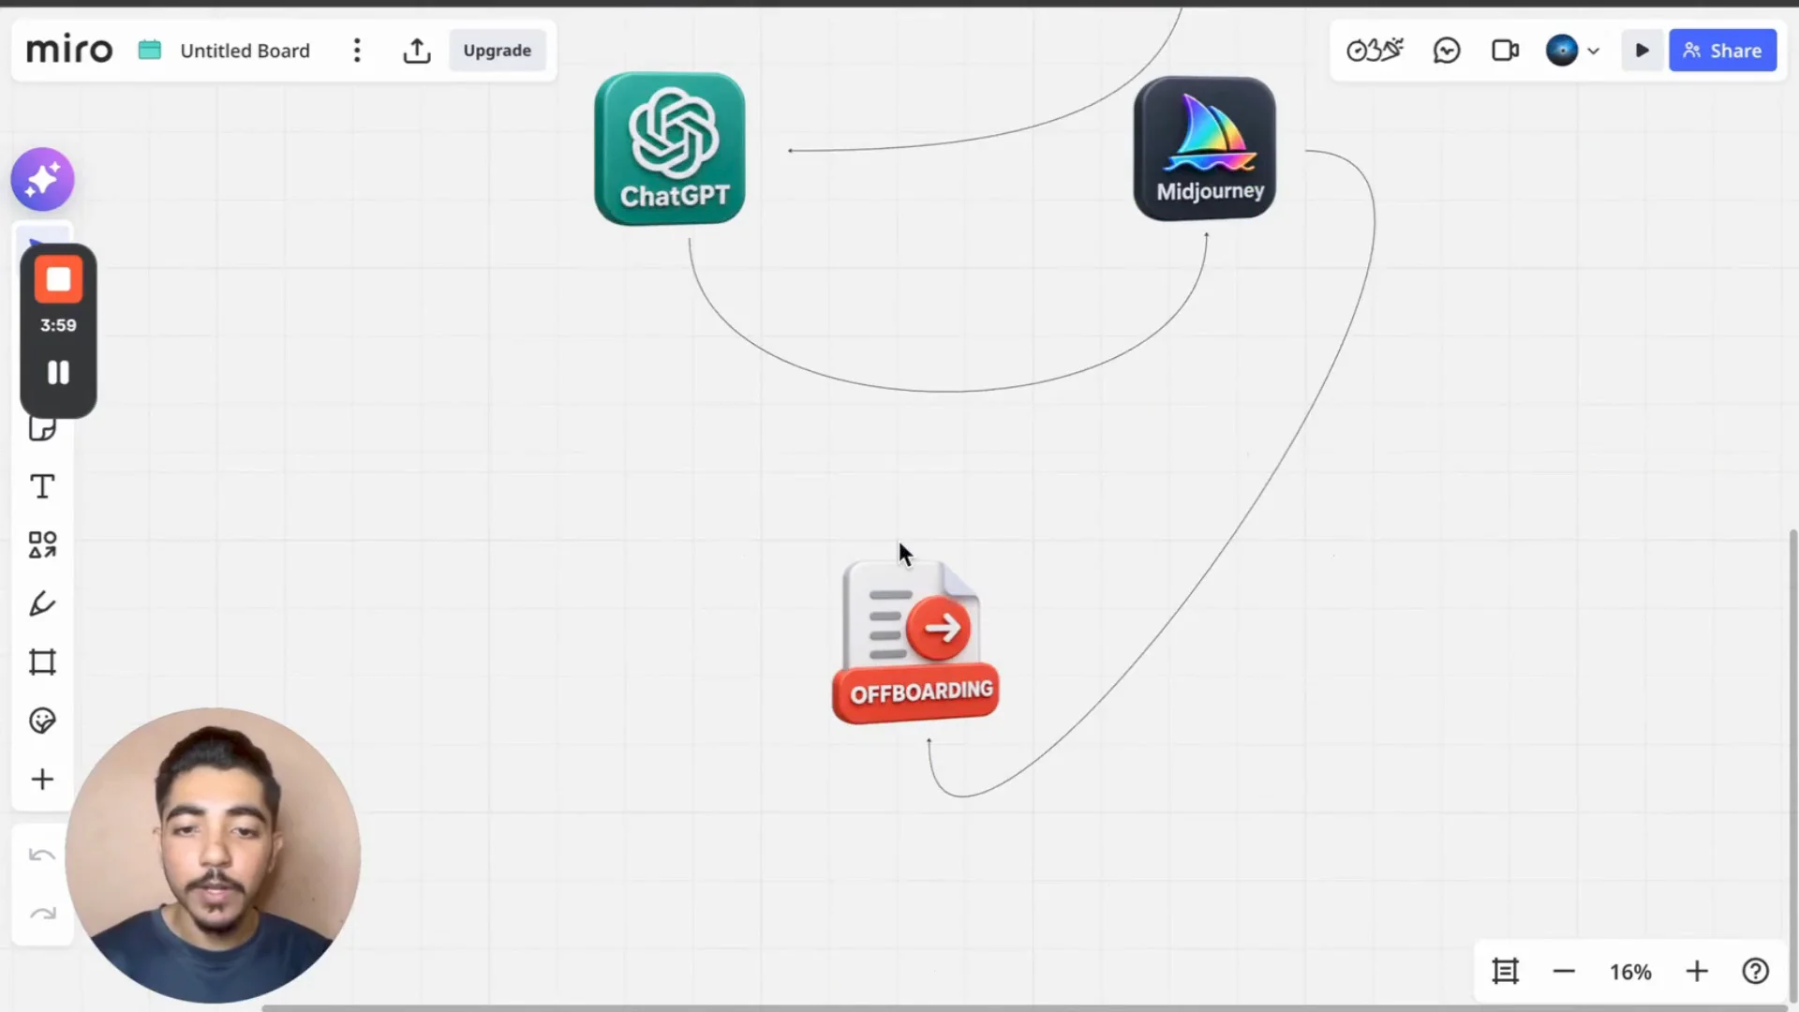1799x1012 pixels.
Task: Select the ChatGPT image on canvas
Action: click(670, 149)
